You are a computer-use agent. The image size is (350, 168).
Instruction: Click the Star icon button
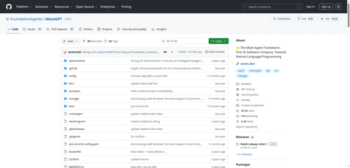pos(323,19)
